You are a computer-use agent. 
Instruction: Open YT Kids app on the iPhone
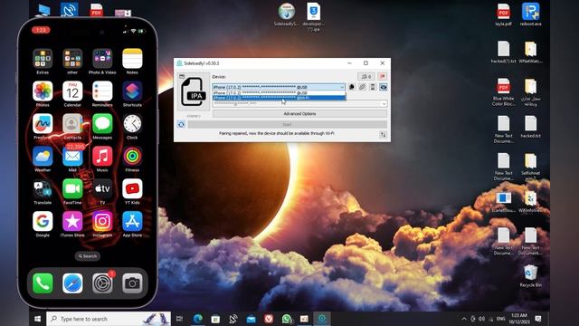[132, 188]
